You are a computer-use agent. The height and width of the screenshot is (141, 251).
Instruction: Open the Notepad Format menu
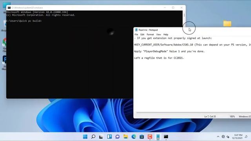150,34
